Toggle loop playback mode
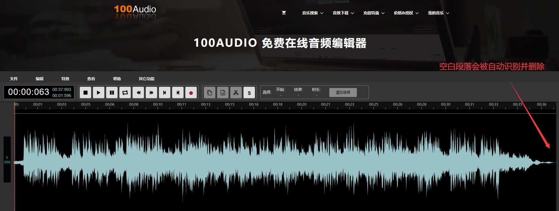Image resolution: width=559 pixels, height=211 pixels. pos(125,92)
